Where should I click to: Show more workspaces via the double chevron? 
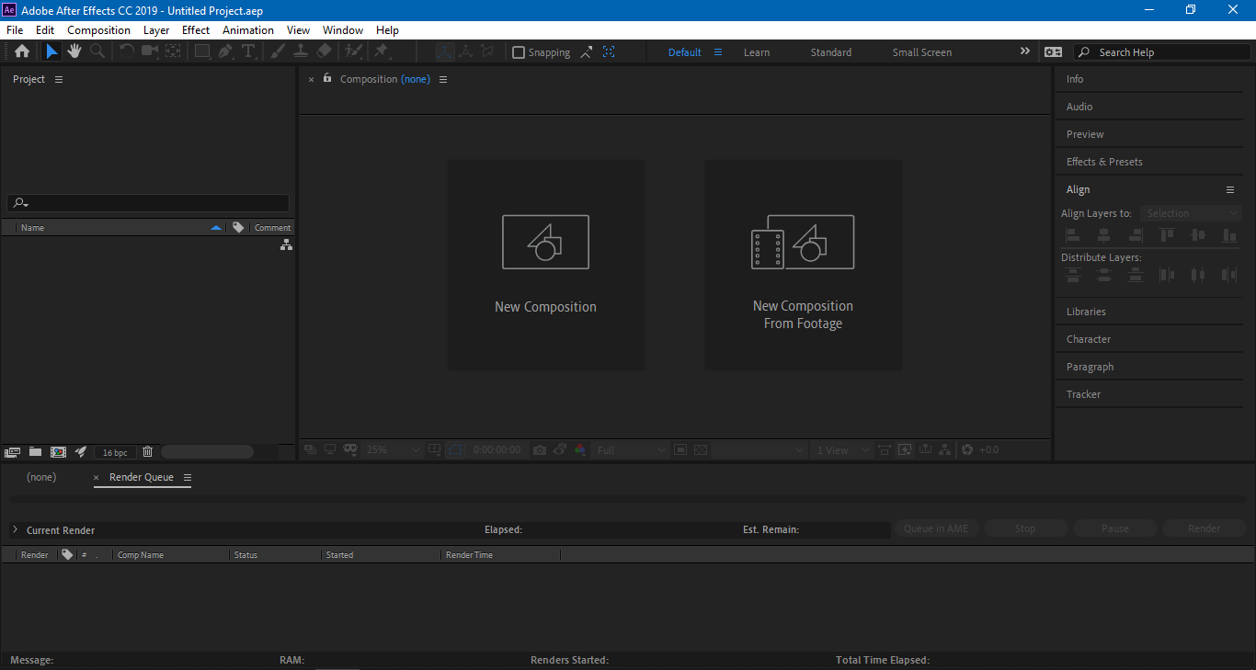pyautogui.click(x=1025, y=51)
